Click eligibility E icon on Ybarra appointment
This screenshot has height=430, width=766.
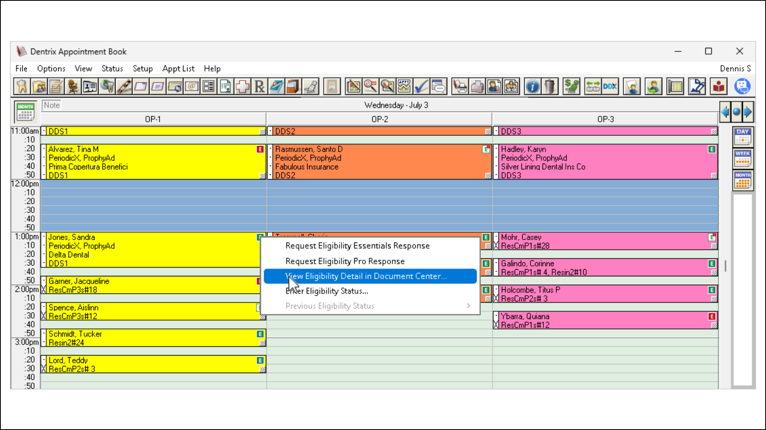(x=712, y=317)
